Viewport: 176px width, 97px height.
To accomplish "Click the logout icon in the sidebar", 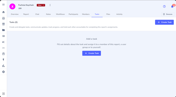I will pos(3,94).
